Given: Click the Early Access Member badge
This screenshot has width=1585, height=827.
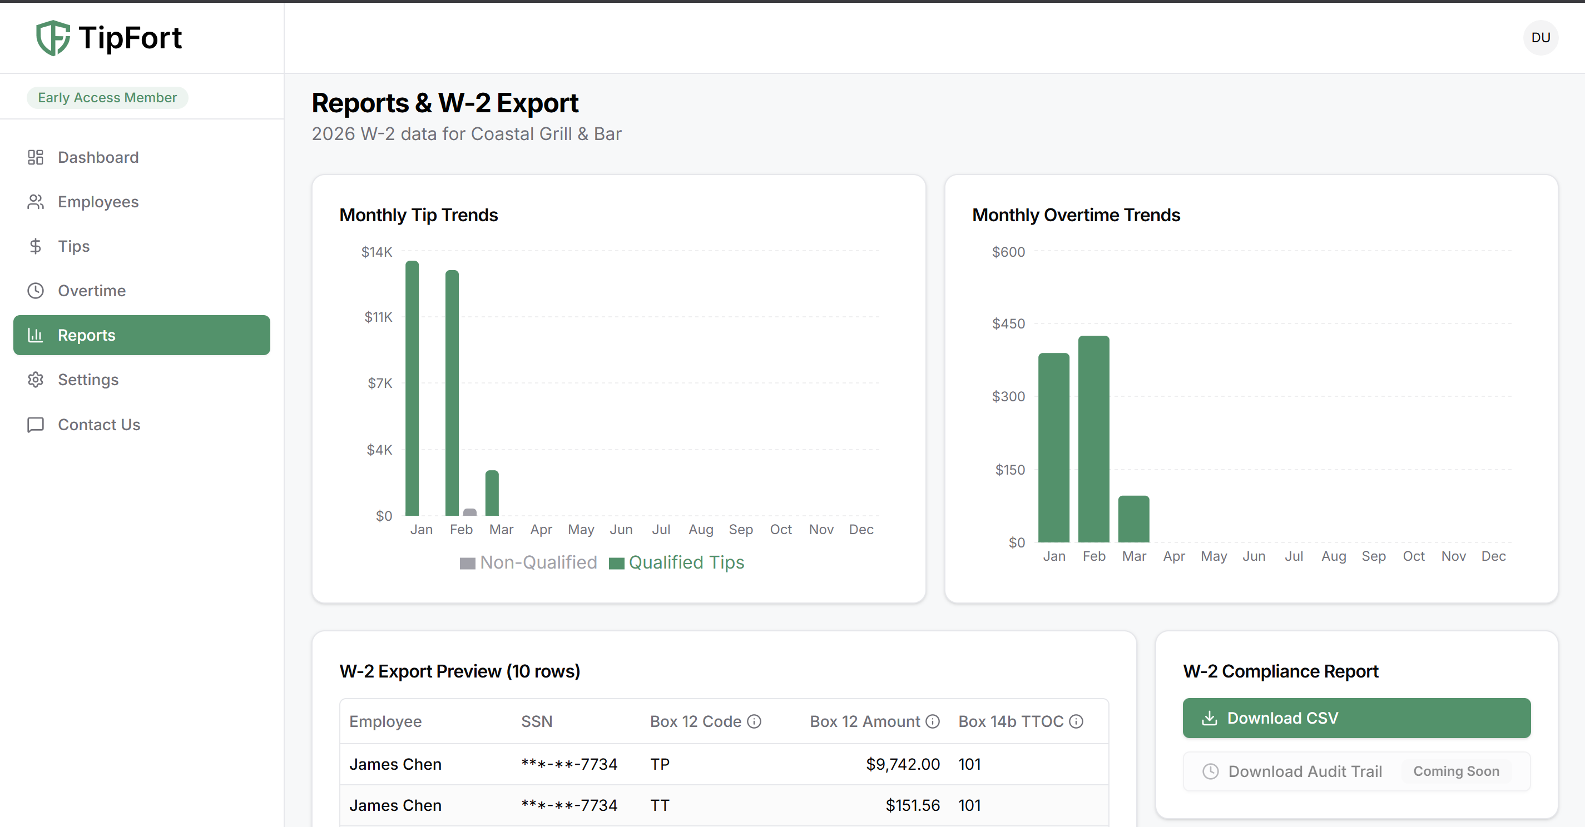Looking at the screenshot, I should (x=107, y=97).
